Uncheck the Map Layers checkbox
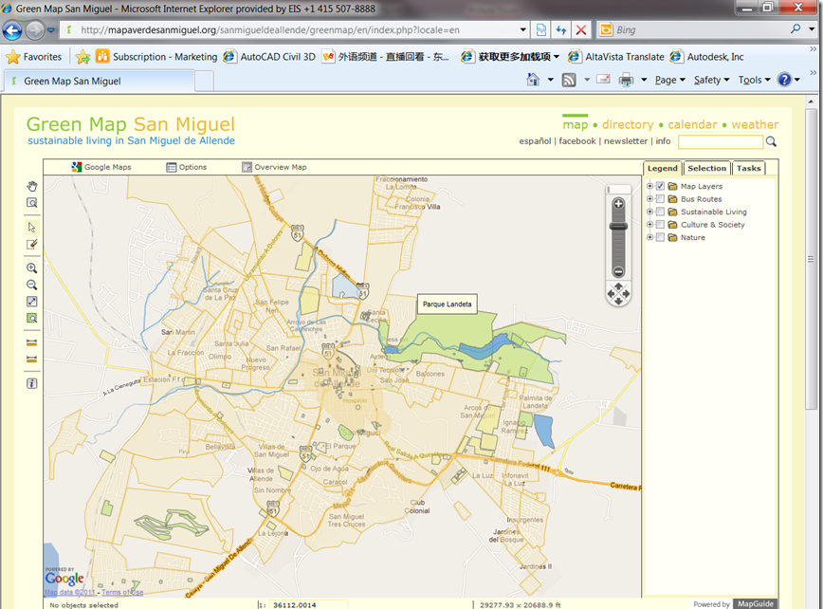The width and height of the screenshot is (823, 609). [660, 186]
